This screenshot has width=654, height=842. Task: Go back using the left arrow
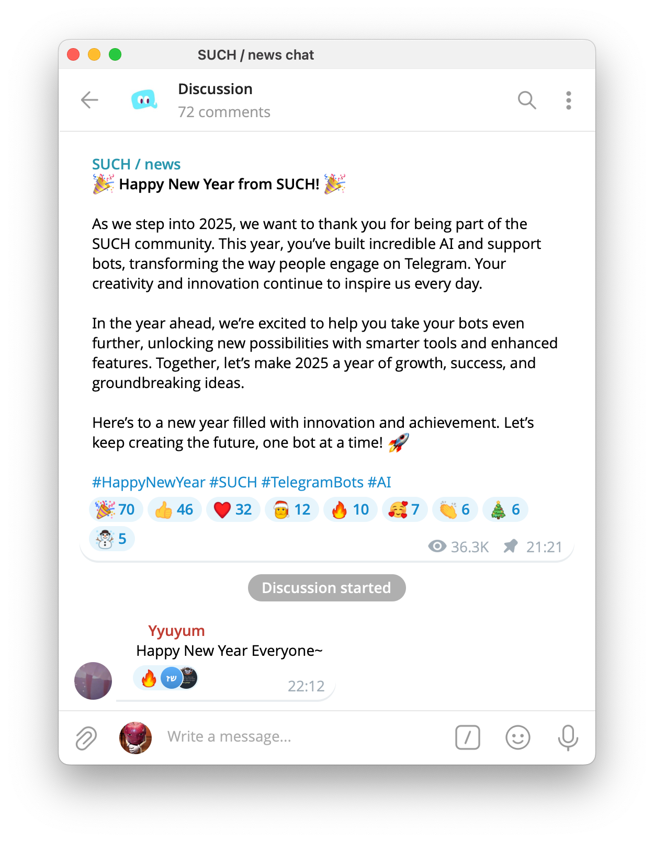89,100
